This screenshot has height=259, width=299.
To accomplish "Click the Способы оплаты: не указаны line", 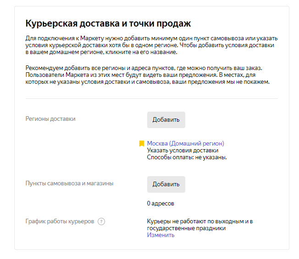I will [187, 157].
